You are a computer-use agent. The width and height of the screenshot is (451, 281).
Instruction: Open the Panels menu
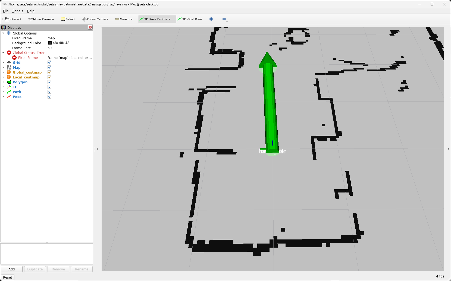[x=18, y=11]
